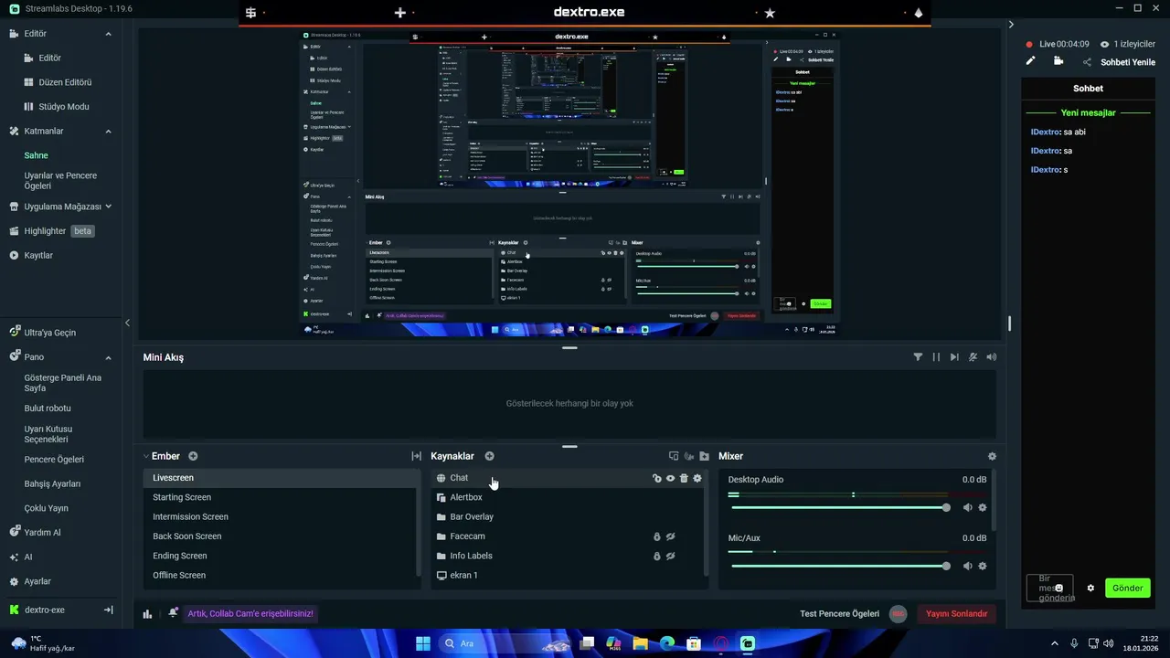Unlock the Facecam source
1170x658 pixels.
[x=656, y=536]
